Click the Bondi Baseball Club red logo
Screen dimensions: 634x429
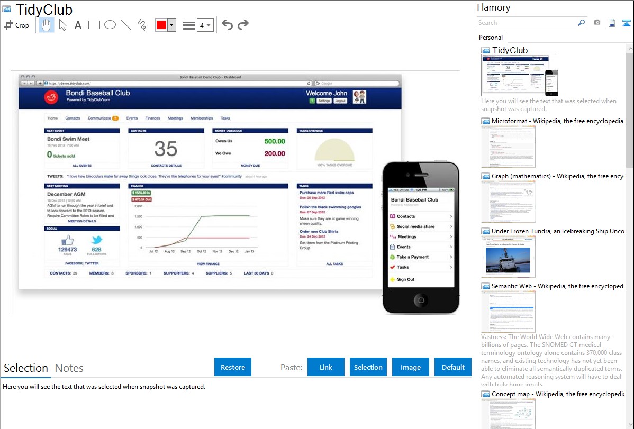[51, 97]
